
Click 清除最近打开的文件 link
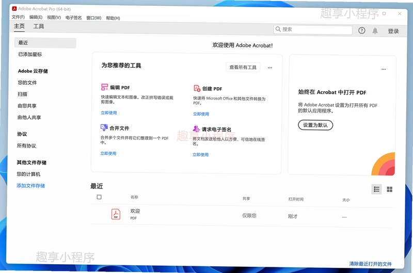[370, 264]
